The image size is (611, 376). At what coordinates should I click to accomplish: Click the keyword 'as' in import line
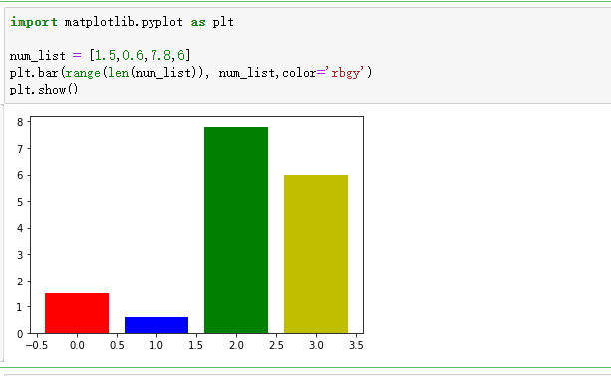198,22
